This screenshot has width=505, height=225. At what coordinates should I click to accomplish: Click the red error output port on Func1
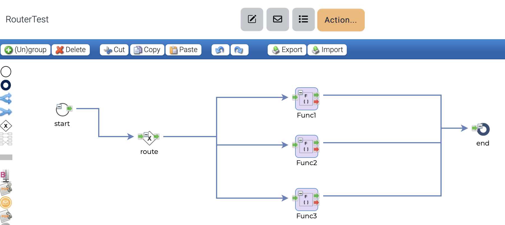pos(316,102)
